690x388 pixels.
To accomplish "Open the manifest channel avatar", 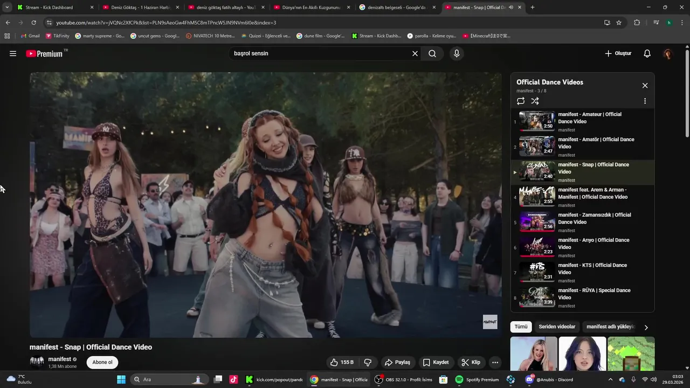I will click(37, 362).
